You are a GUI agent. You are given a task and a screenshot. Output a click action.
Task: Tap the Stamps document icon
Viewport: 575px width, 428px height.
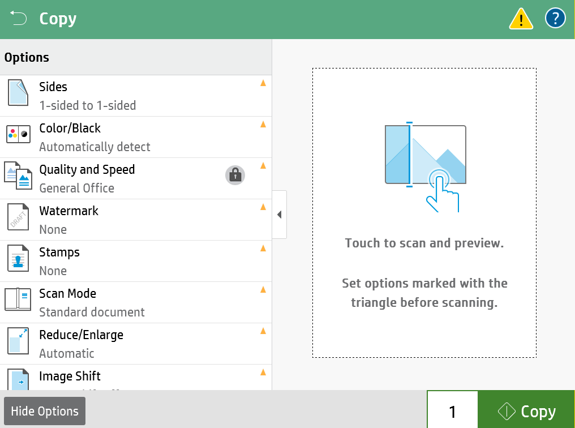point(18,259)
